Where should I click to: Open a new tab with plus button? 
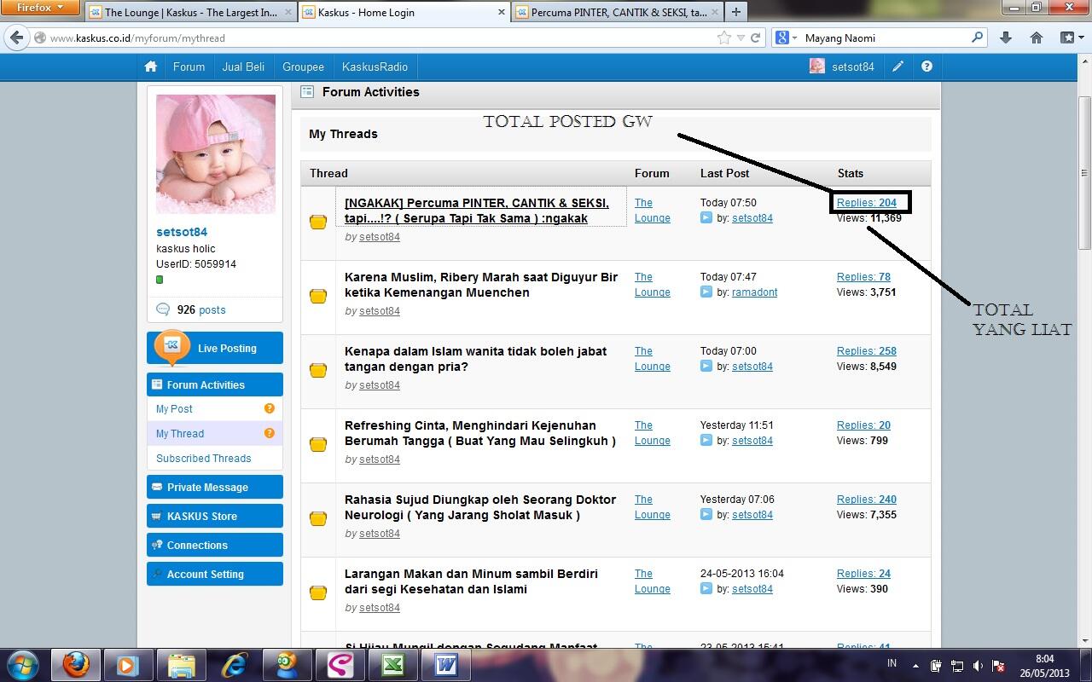[735, 12]
